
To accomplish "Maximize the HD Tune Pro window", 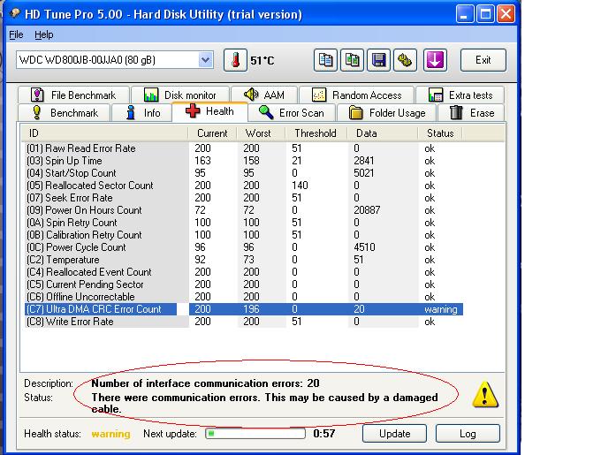I will coord(485,14).
